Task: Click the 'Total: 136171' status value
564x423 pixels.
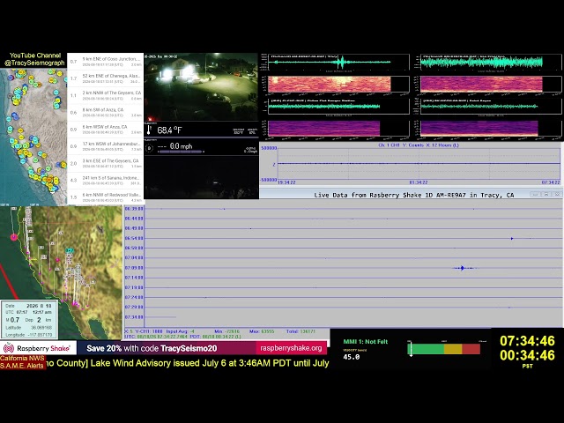Action: click(301, 331)
